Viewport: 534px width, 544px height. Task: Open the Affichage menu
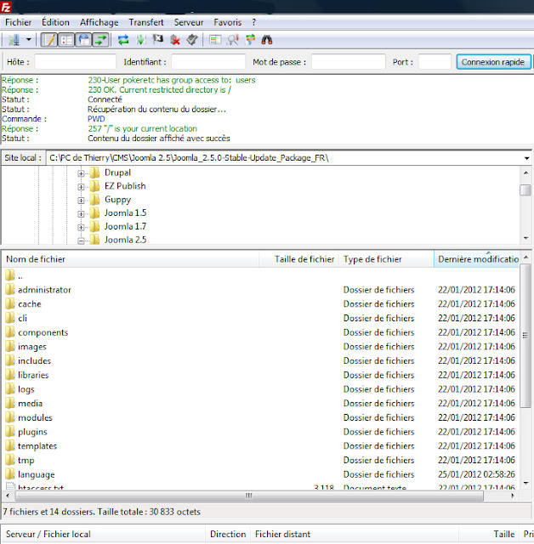coord(99,22)
